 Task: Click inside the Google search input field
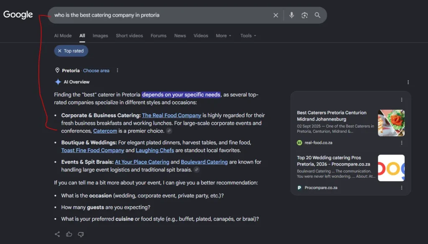pyautogui.click(x=161, y=15)
